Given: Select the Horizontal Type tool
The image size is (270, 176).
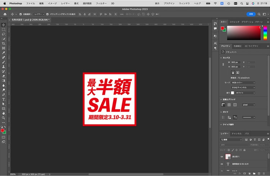Looking at the screenshot, I should [4, 100].
